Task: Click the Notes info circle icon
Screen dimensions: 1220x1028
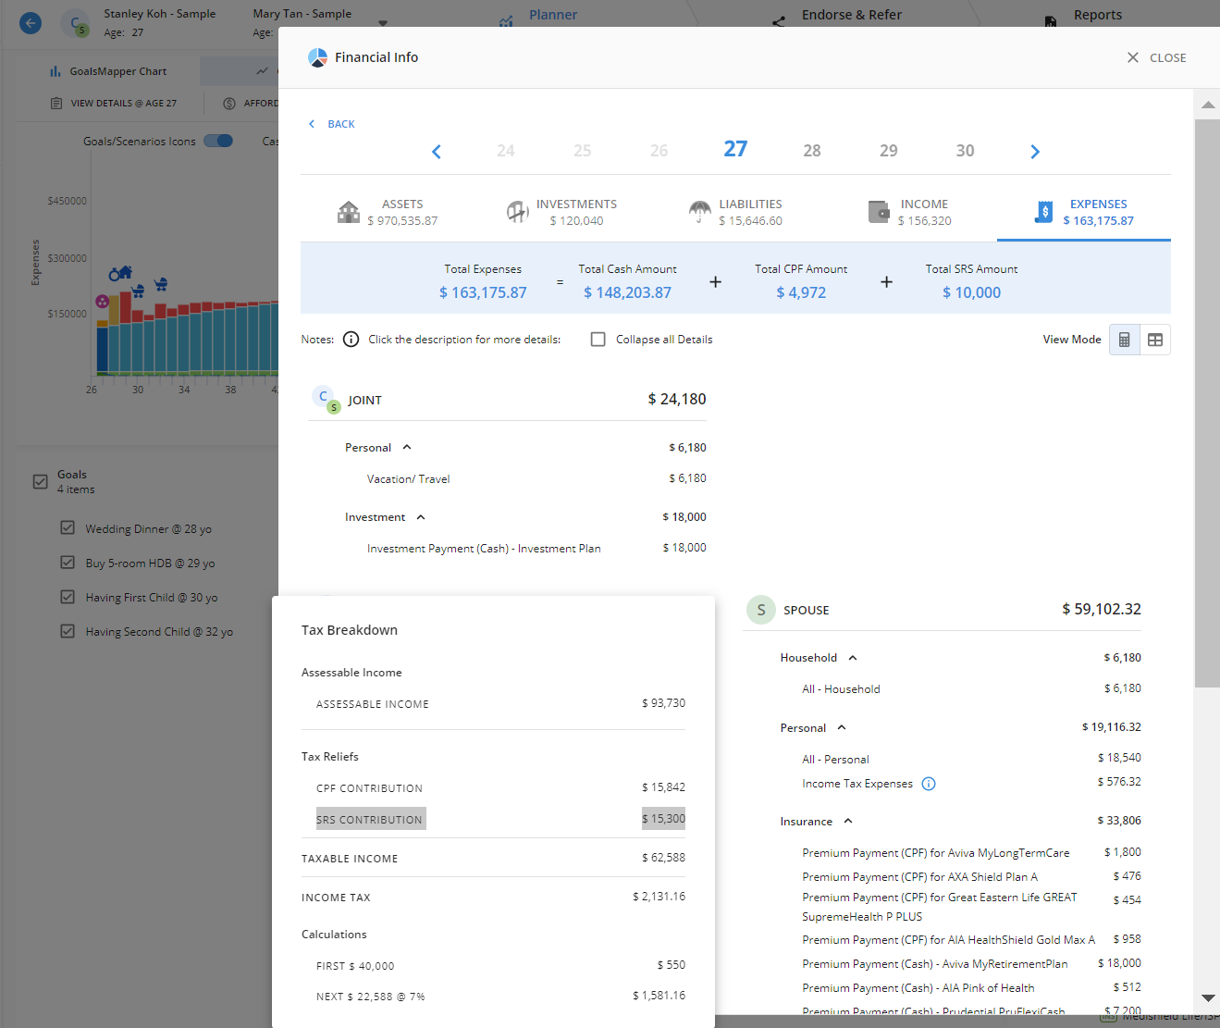Action: [351, 340]
